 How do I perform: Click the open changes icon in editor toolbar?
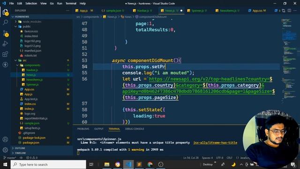(284, 10)
